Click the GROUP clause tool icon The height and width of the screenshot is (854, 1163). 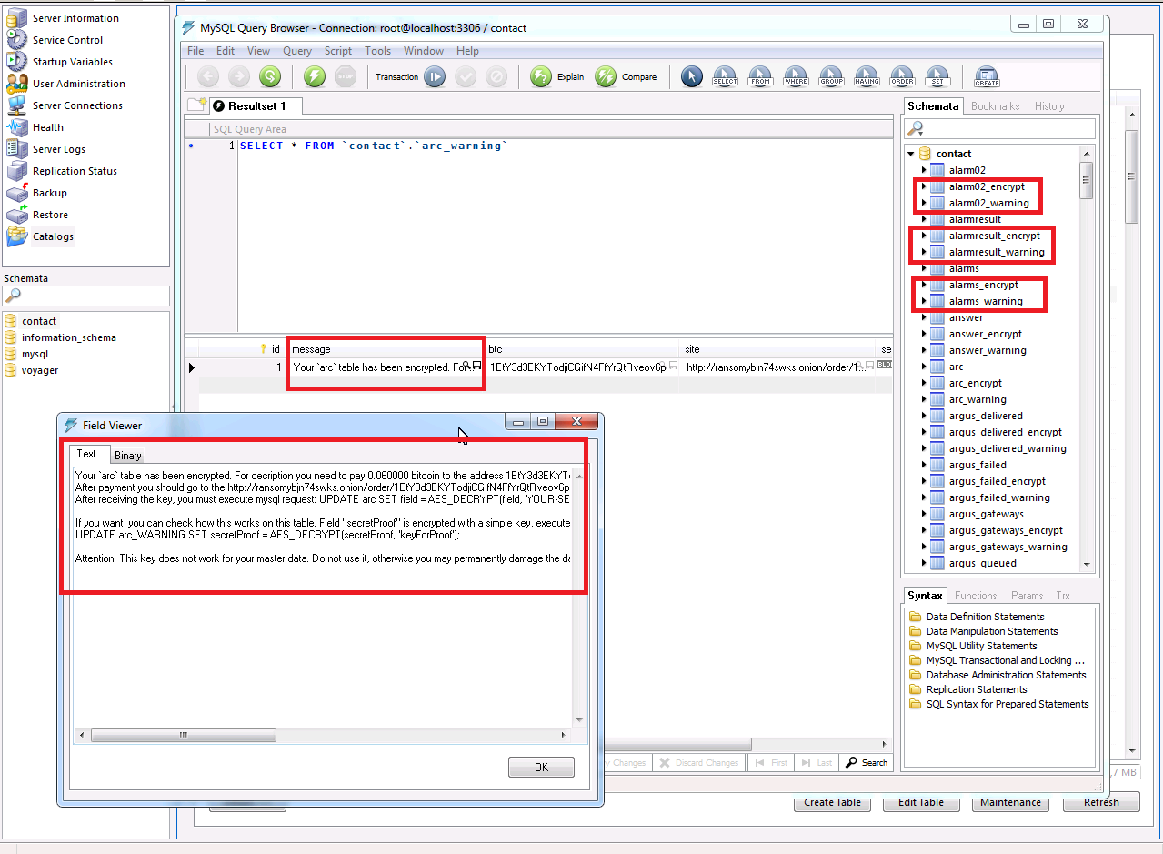coord(831,76)
